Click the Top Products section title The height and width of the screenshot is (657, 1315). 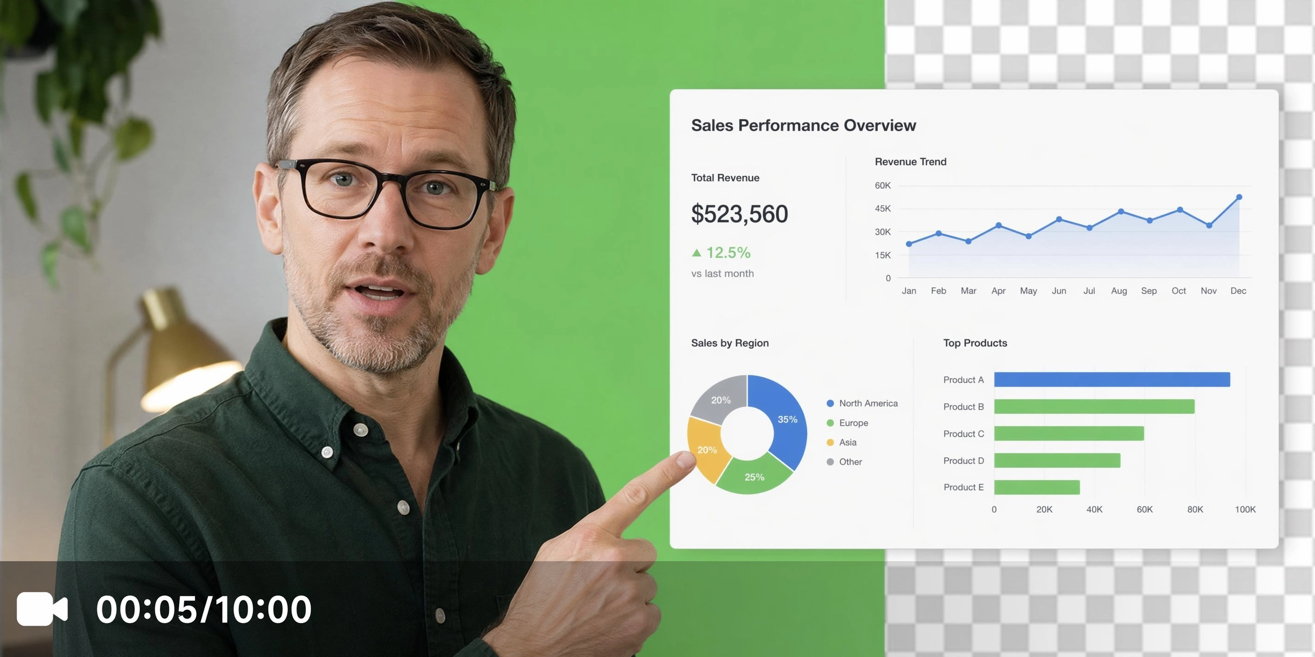pos(975,343)
